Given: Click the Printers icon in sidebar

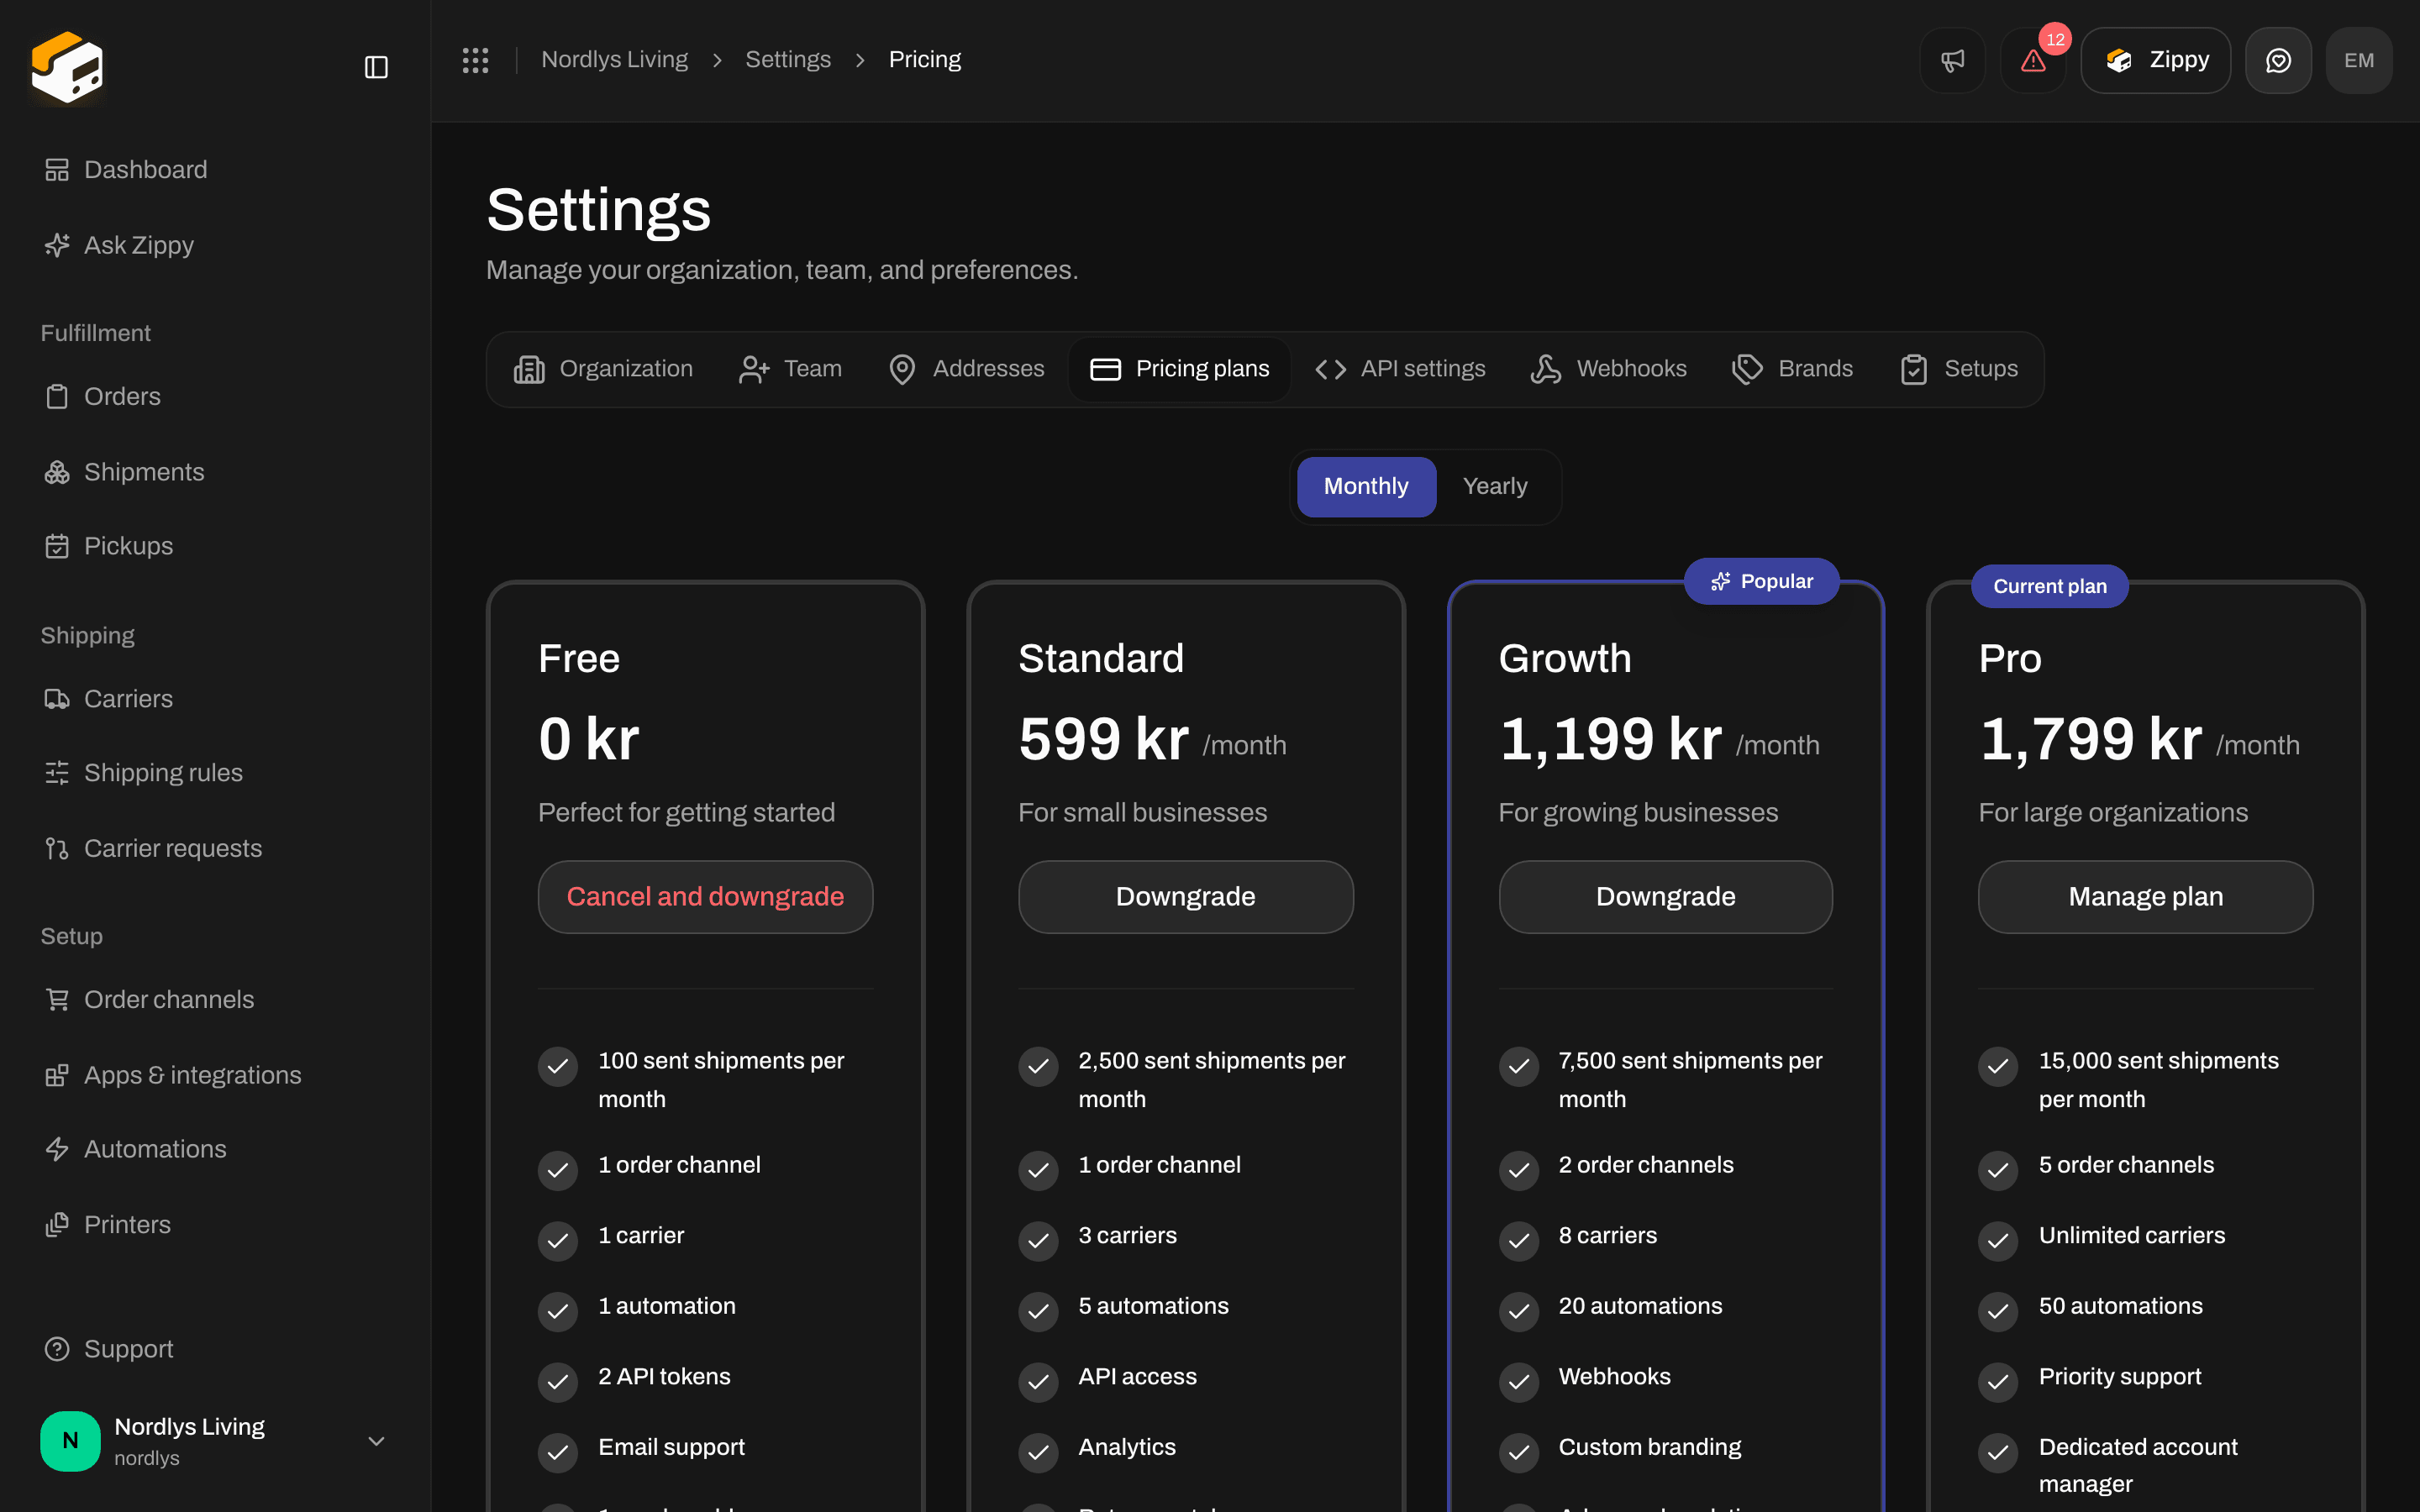Looking at the screenshot, I should (57, 1224).
